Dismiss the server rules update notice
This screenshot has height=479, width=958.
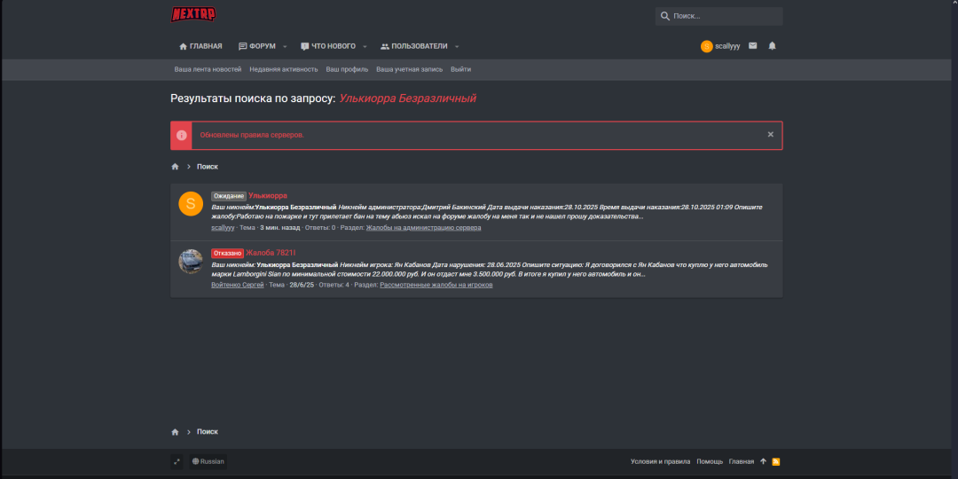[x=770, y=135]
